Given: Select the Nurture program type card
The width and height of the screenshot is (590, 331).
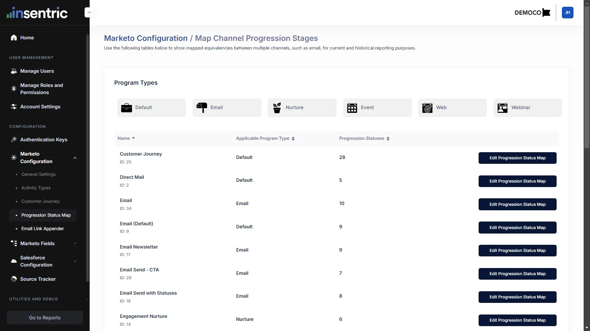Looking at the screenshot, I should pyautogui.click(x=302, y=108).
